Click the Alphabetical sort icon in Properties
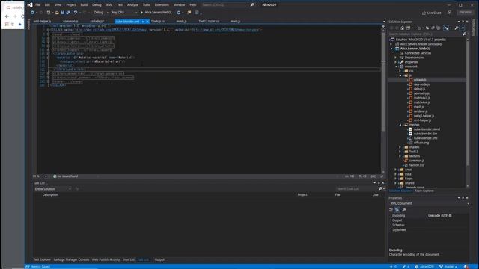Viewport: 479px width, 269px height. tap(397, 209)
